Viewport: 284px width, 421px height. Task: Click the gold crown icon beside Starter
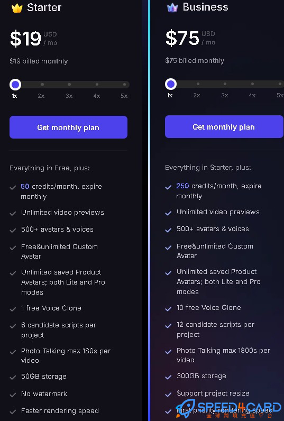click(x=17, y=8)
